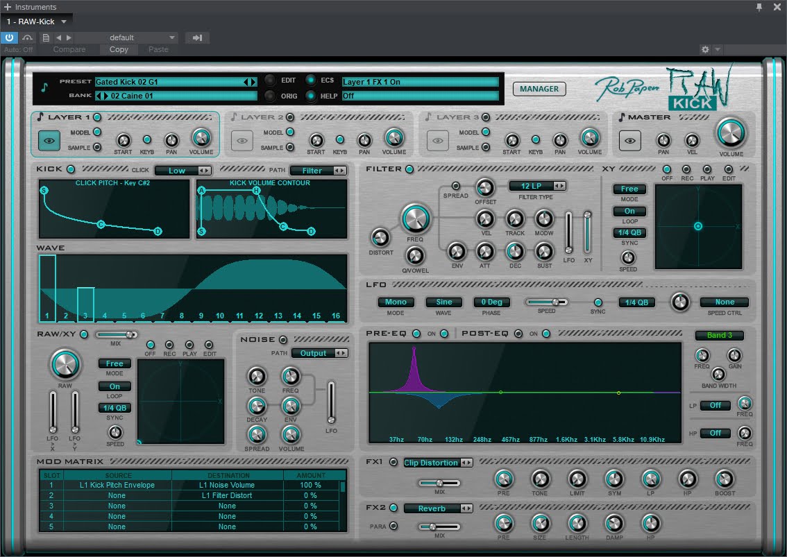
Task: Click the Layer 3 eye view icon
Action: tap(438, 141)
